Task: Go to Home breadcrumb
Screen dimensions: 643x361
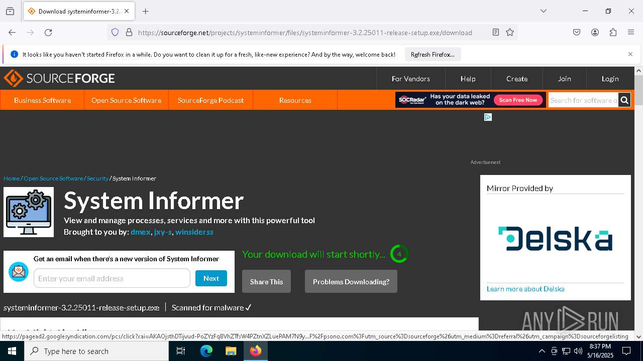Action: pos(12,178)
